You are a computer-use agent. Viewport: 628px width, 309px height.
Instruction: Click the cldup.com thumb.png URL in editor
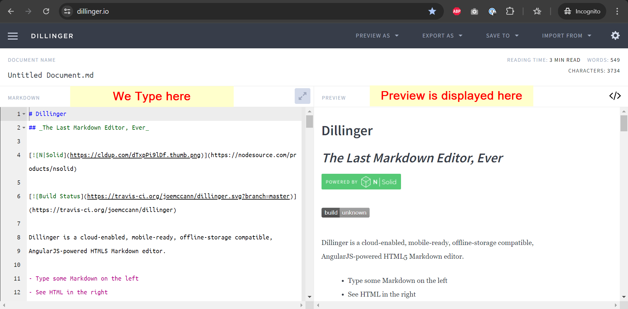pyautogui.click(x=135, y=155)
